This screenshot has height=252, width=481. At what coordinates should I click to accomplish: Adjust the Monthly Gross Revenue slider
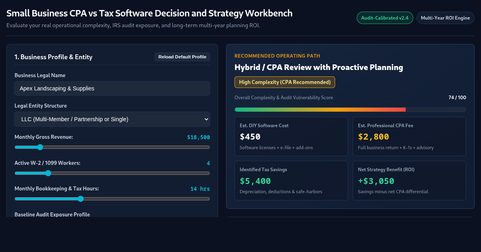[112, 147]
